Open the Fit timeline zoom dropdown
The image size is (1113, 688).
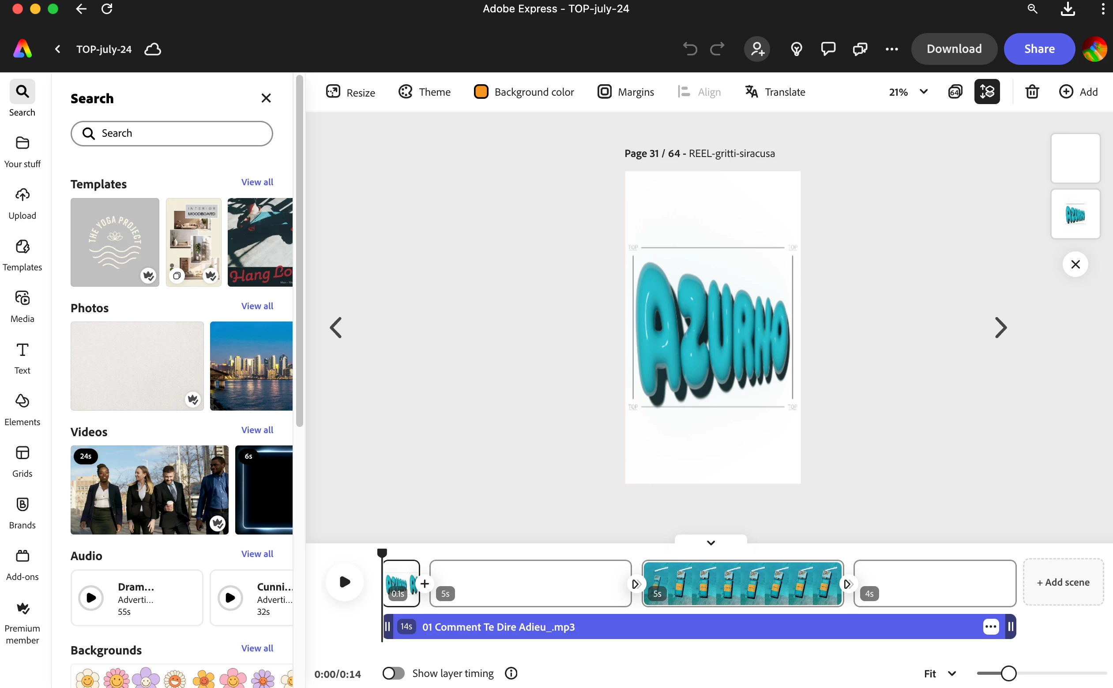click(x=940, y=673)
